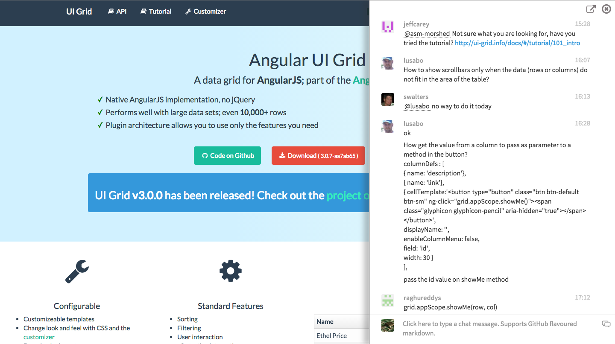Click the Configurable heading text
The height and width of the screenshot is (344, 615).
pos(77,306)
